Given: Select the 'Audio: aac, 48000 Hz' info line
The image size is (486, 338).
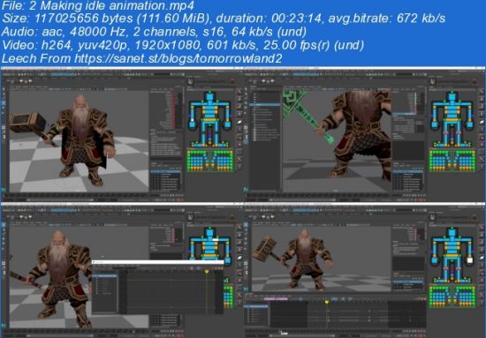Looking at the screenshot, I should 154,32.
